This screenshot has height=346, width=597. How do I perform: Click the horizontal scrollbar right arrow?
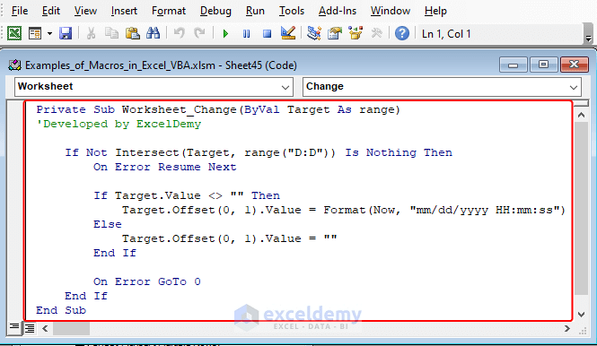[x=567, y=328]
